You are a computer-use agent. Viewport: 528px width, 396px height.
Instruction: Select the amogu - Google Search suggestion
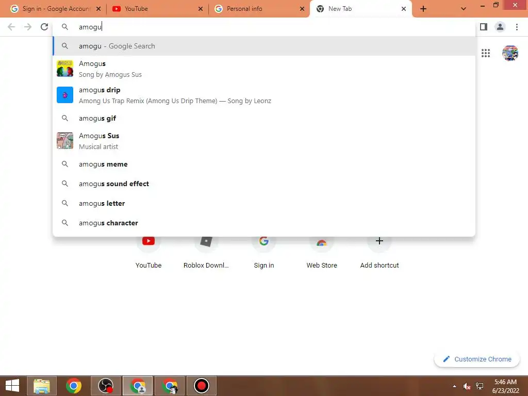click(264, 46)
